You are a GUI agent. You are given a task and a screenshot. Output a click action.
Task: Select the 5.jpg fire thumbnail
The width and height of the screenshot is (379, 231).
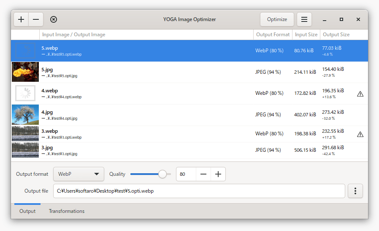tap(25, 72)
